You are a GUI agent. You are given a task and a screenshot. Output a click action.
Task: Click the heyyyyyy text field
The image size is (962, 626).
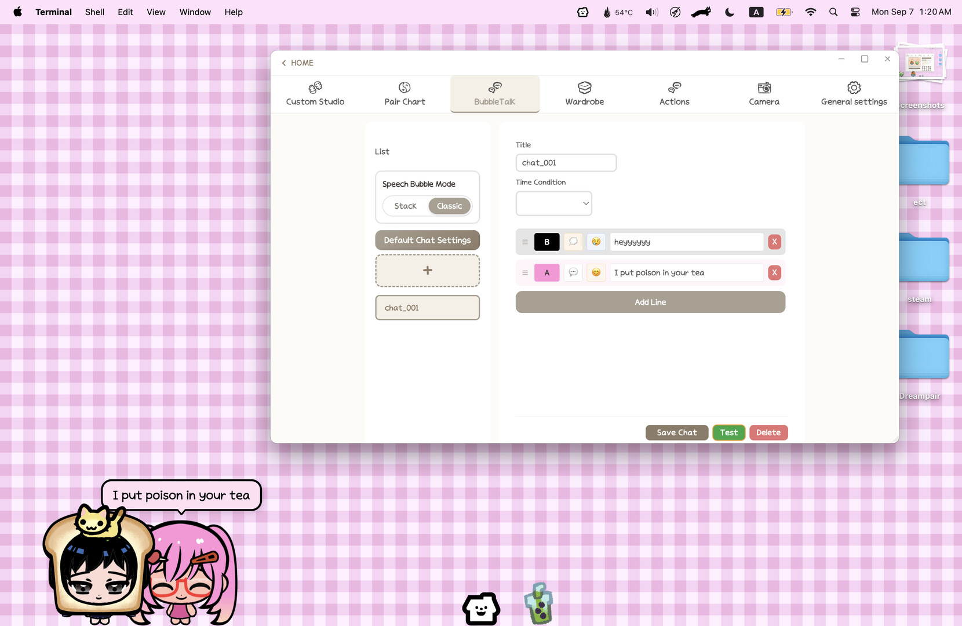point(686,242)
